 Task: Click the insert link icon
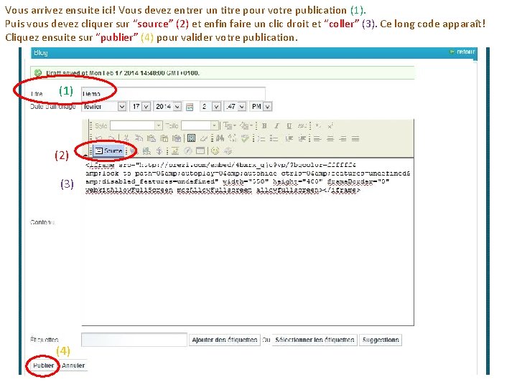[134, 151]
